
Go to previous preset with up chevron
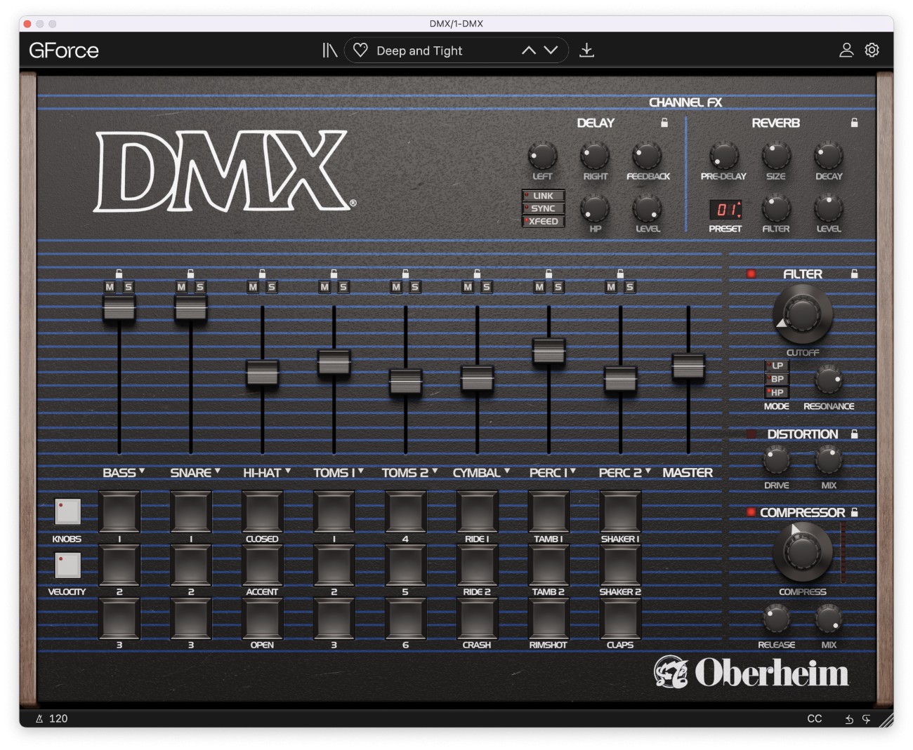pyautogui.click(x=528, y=51)
